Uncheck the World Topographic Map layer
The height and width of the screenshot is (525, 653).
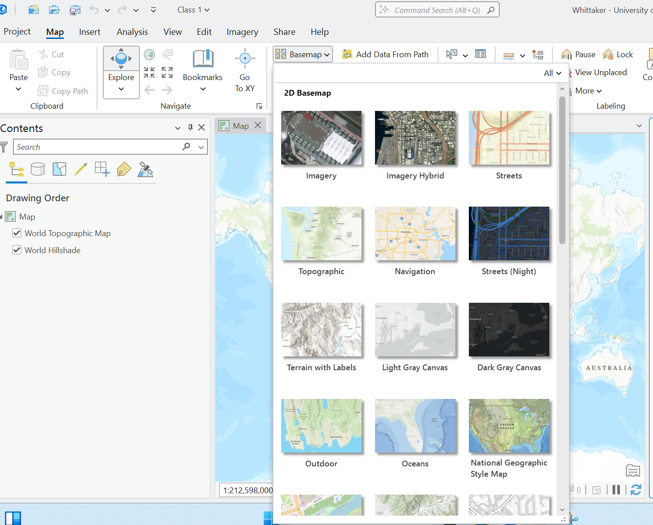click(x=17, y=233)
